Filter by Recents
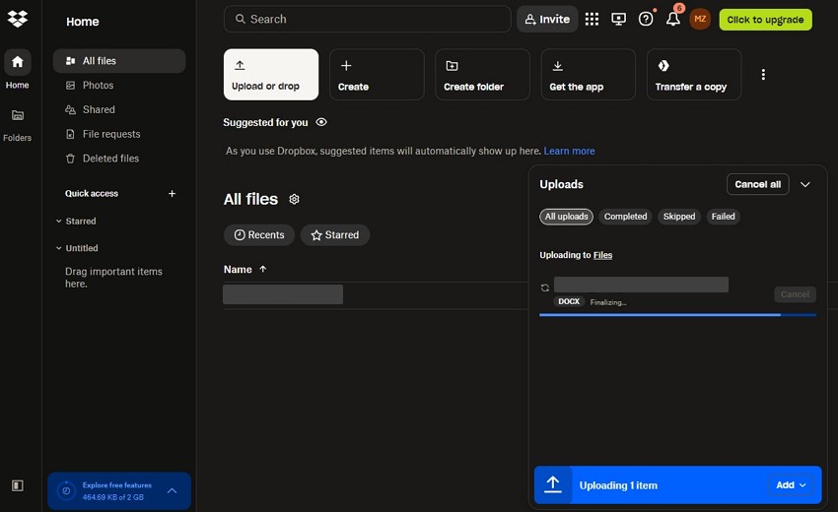Viewport: 838px width, 512px height. coord(259,235)
